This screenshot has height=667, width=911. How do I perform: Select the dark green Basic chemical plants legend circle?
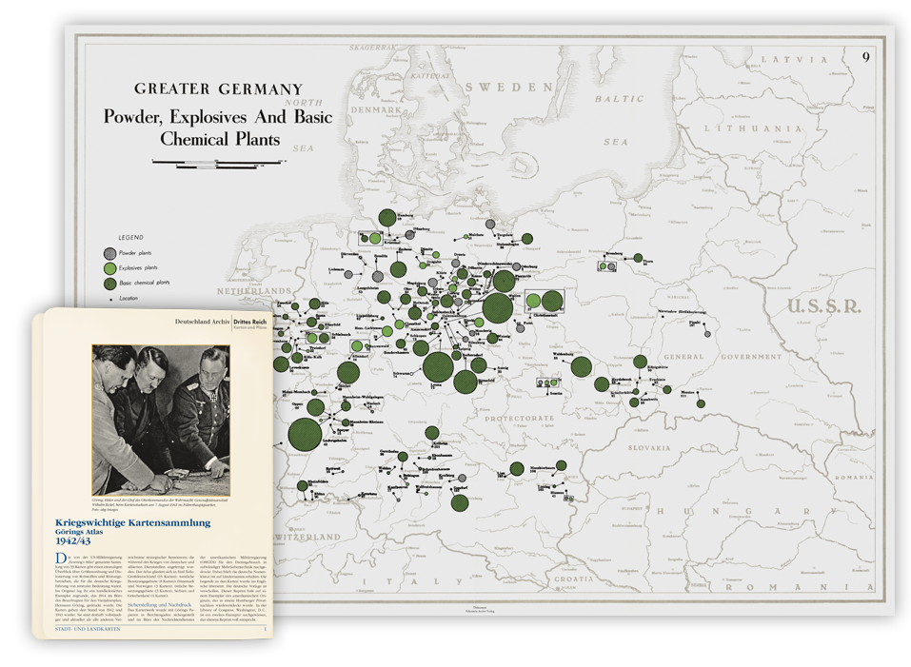pyautogui.click(x=109, y=284)
